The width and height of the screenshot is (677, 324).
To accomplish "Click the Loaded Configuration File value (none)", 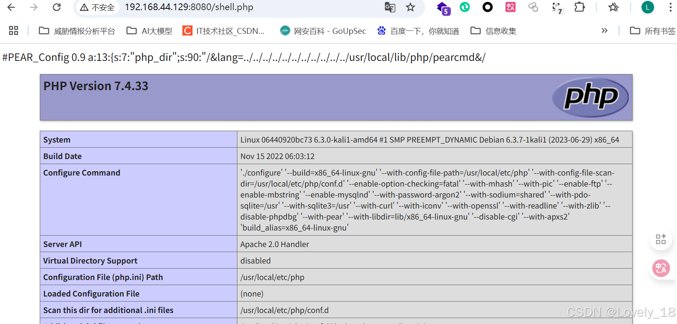I will tap(252, 294).
